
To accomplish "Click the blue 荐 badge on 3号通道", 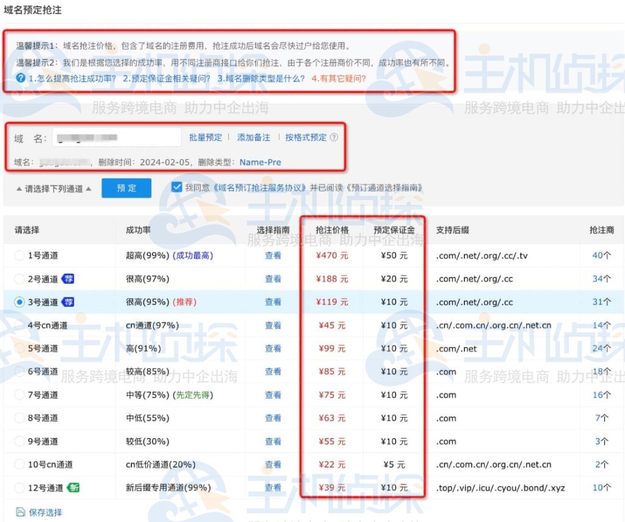I will click(68, 302).
